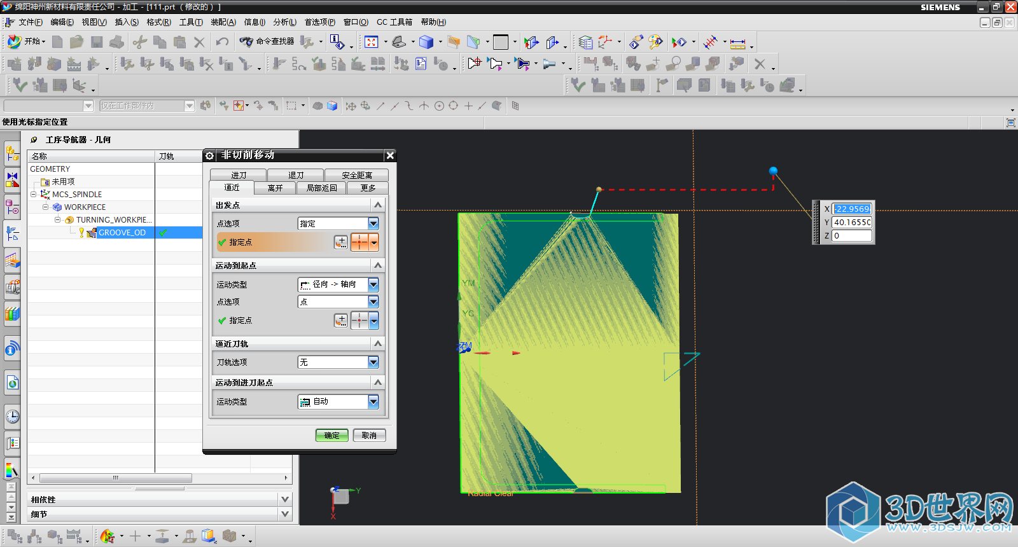This screenshot has height=547, width=1018.
Task: Open the 分析(L) menu
Action: tap(285, 22)
